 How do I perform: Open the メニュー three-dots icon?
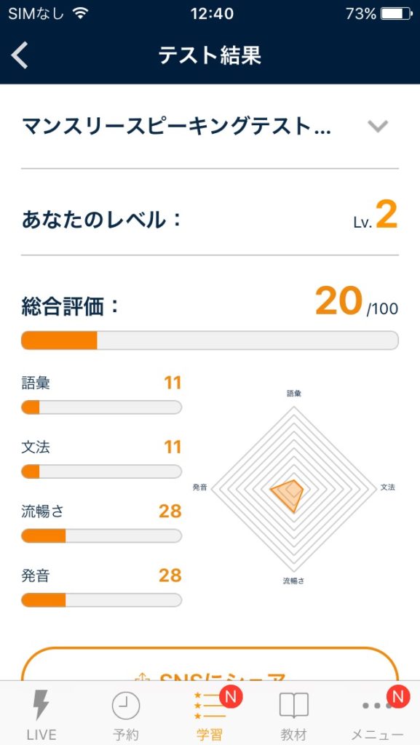[x=377, y=706]
